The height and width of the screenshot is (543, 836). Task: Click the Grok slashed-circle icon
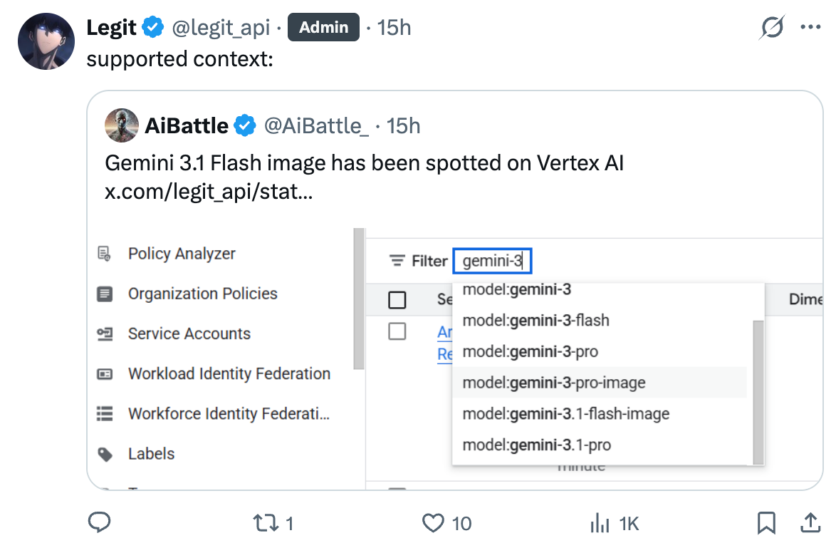tap(772, 28)
